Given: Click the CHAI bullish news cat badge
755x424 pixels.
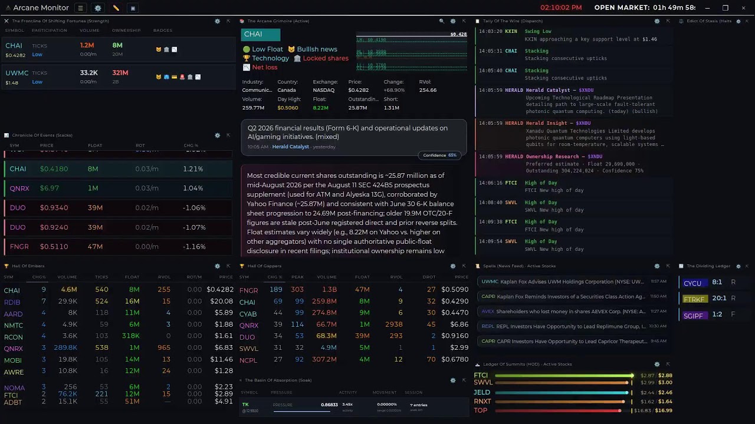Looking at the screenshot, I should coord(159,49).
